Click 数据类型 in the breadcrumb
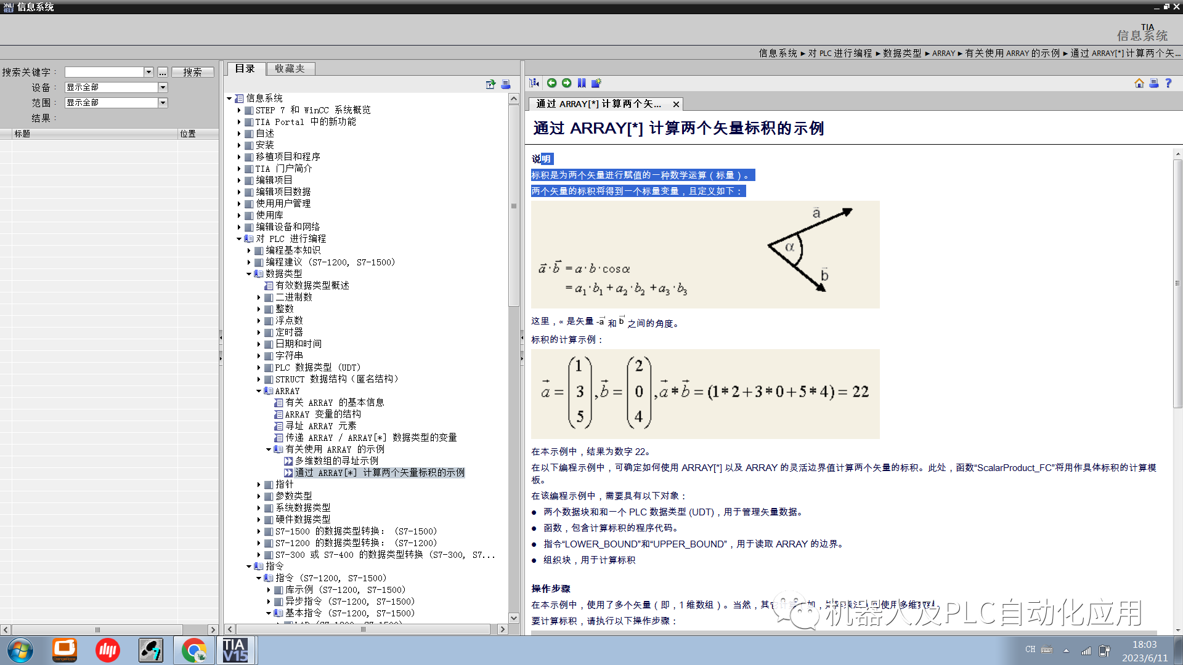1183x665 pixels. pyautogui.click(x=902, y=54)
